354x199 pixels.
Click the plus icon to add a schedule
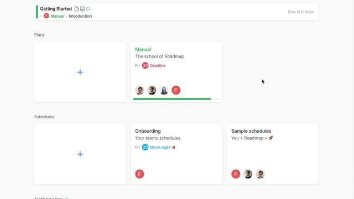pyautogui.click(x=80, y=154)
